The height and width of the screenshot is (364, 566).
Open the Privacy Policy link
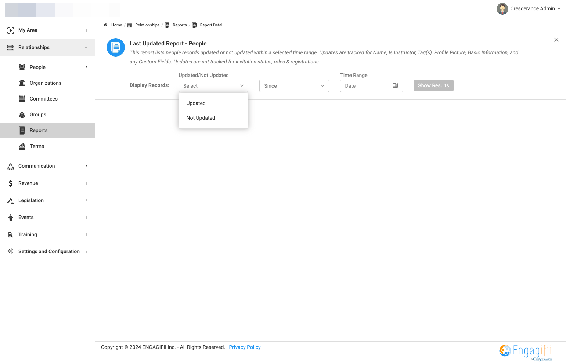(x=245, y=347)
